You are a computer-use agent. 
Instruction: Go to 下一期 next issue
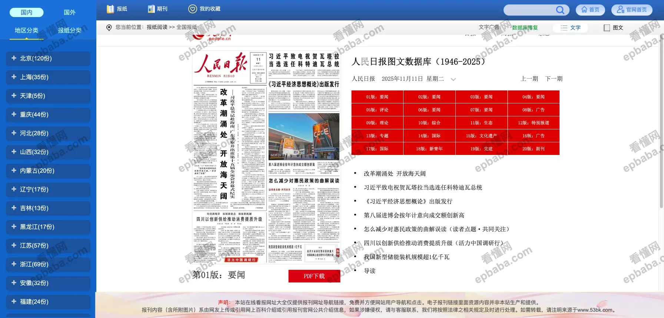[x=554, y=79]
